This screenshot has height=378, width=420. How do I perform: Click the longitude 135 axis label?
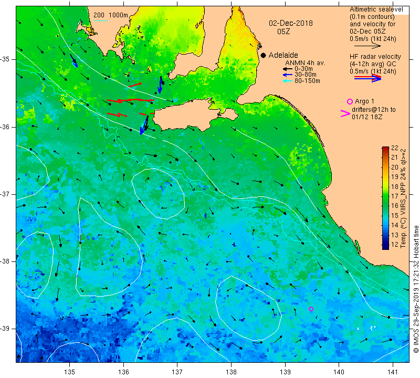tap(70, 372)
